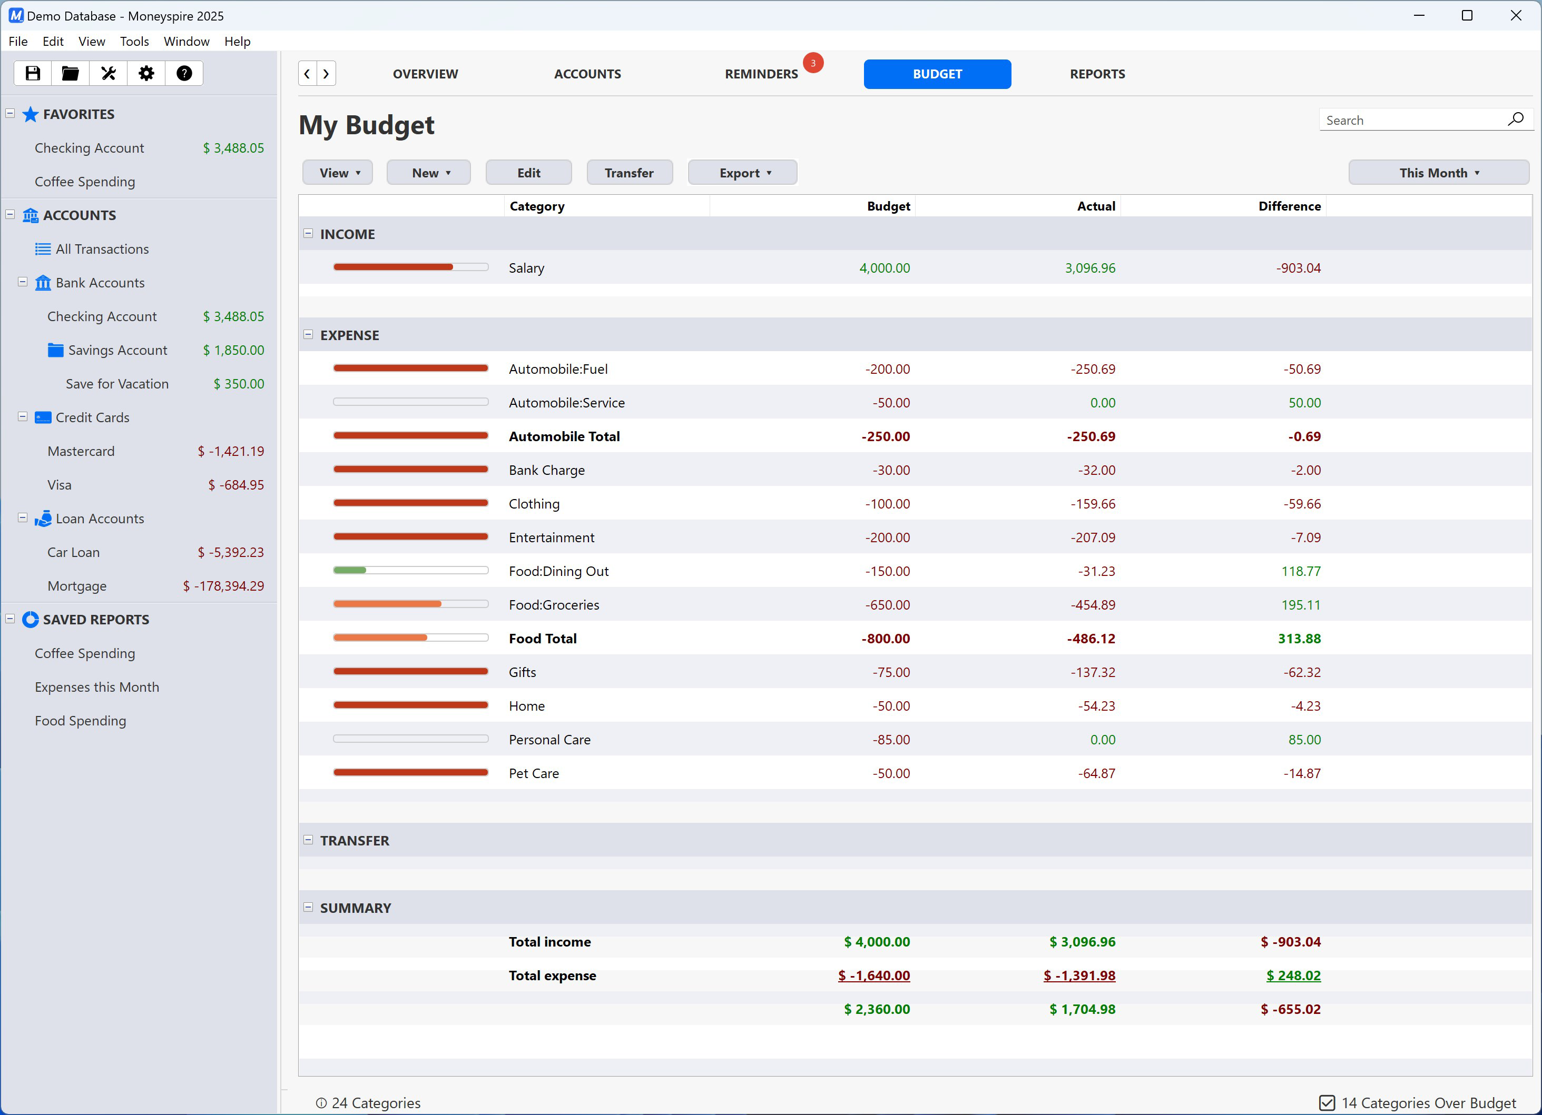This screenshot has width=1542, height=1115.
Task: Click the Favorites star icon
Action: point(31,114)
